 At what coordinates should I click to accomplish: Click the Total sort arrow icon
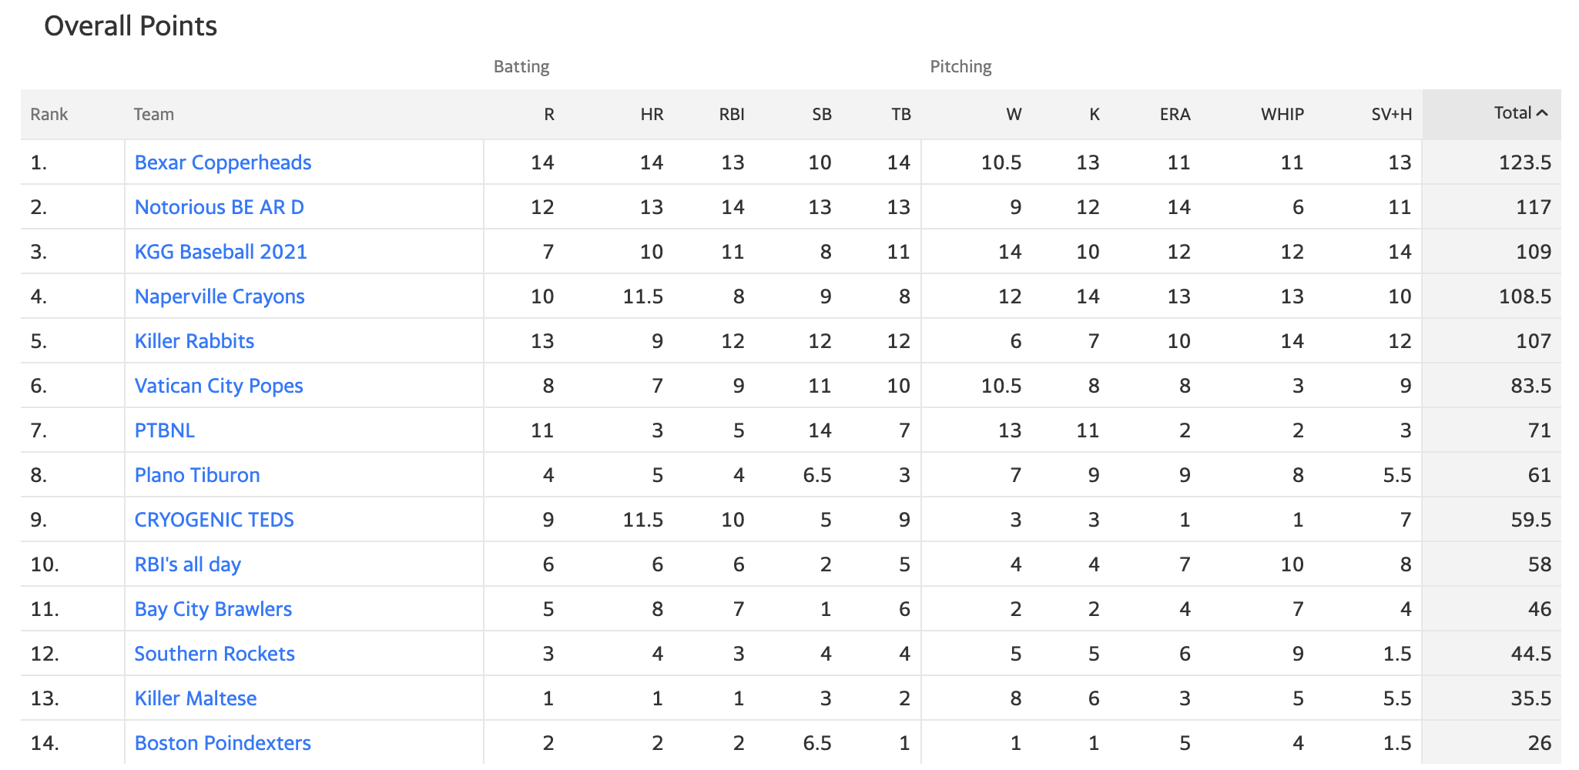pos(1542,113)
